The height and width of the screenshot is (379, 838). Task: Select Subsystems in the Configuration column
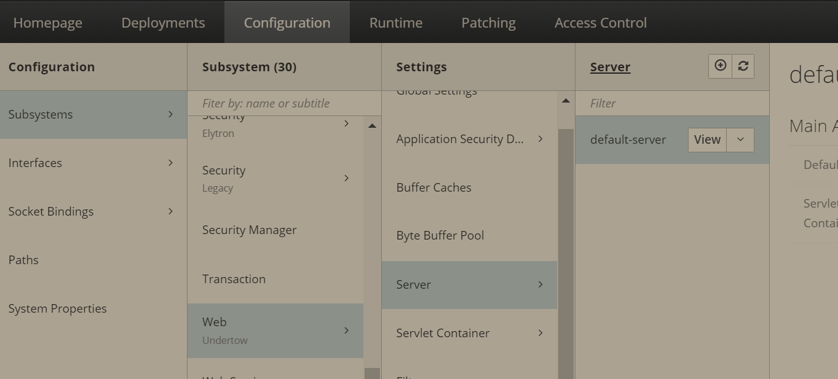pos(93,114)
